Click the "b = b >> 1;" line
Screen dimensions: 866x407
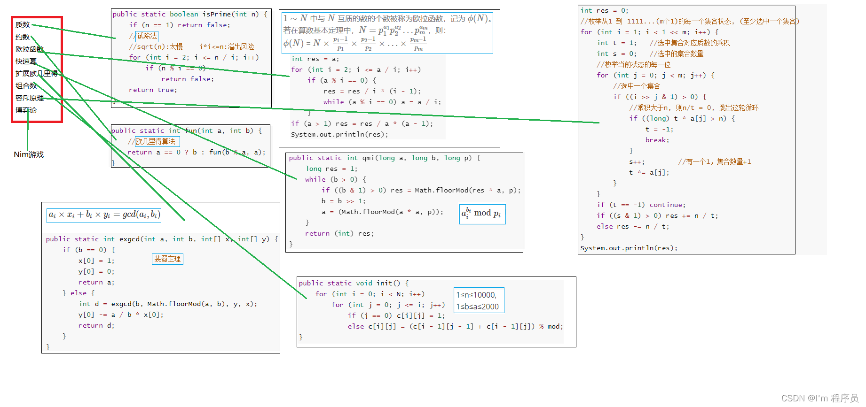344,201
